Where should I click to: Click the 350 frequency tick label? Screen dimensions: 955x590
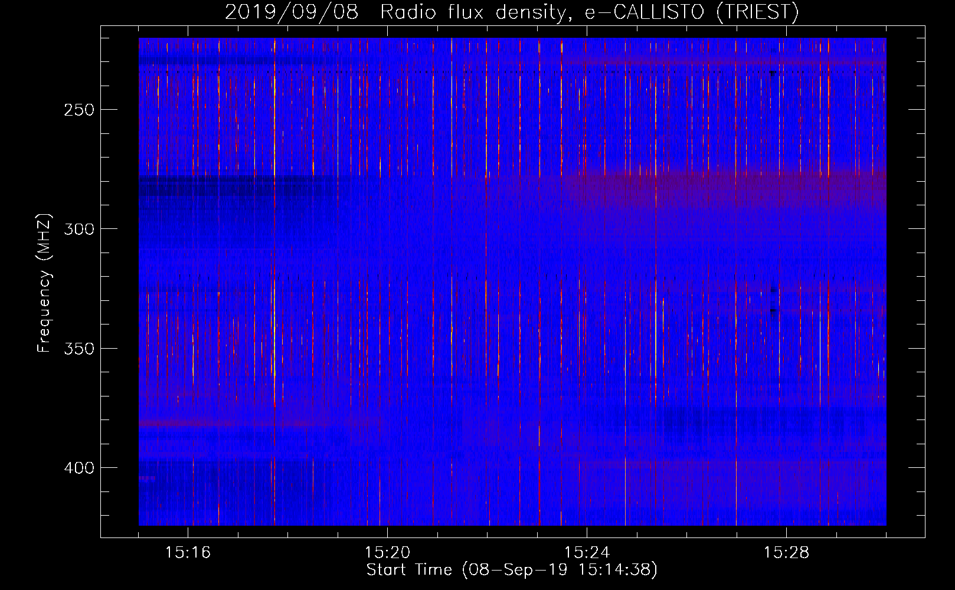pos(79,349)
